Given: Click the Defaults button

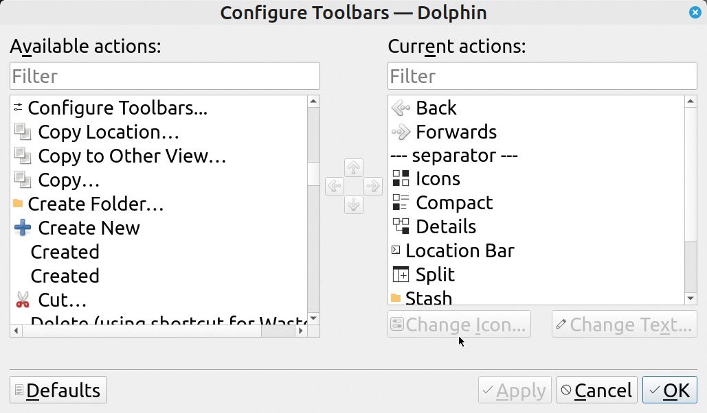Looking at the screenshot, I should pos(58,390).
